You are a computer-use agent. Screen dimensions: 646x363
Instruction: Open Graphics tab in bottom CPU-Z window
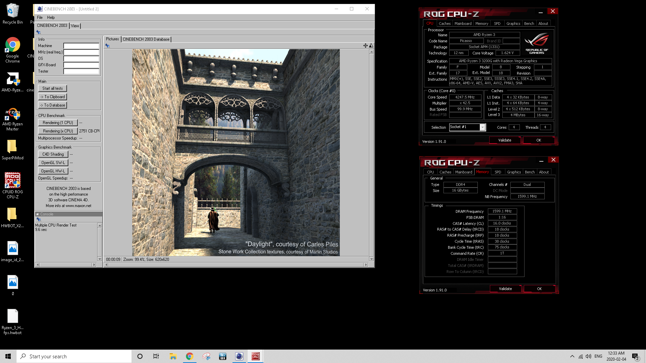coord(514,172)
